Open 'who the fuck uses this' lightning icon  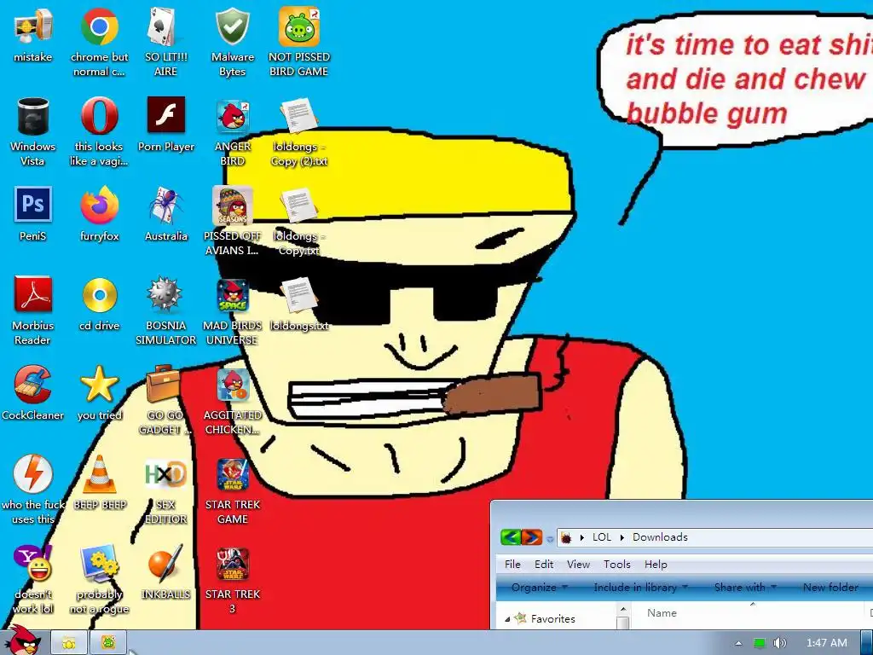33,474
